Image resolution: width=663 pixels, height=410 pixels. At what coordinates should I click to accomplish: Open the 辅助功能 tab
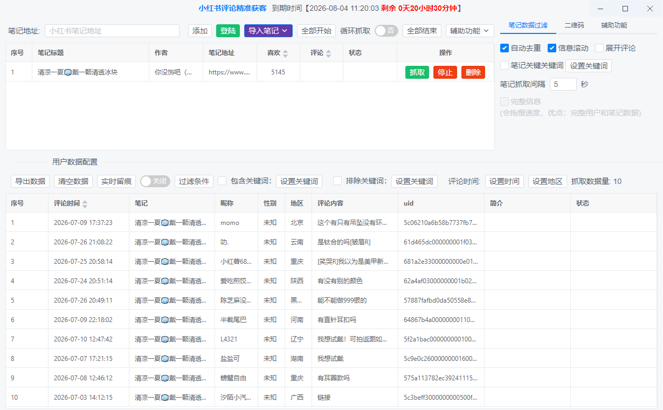click(x=614, y=25)
